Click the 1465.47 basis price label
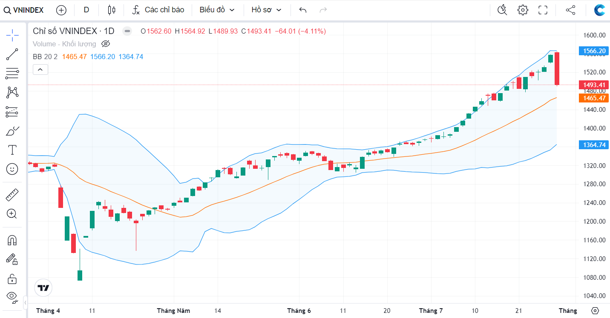This screenshot has width=610, height=318. pos(594,98)
